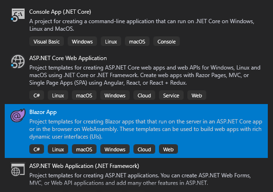Click the macOS tag under Blazor App
Viewport: 273px width, 192px height.
84,149
